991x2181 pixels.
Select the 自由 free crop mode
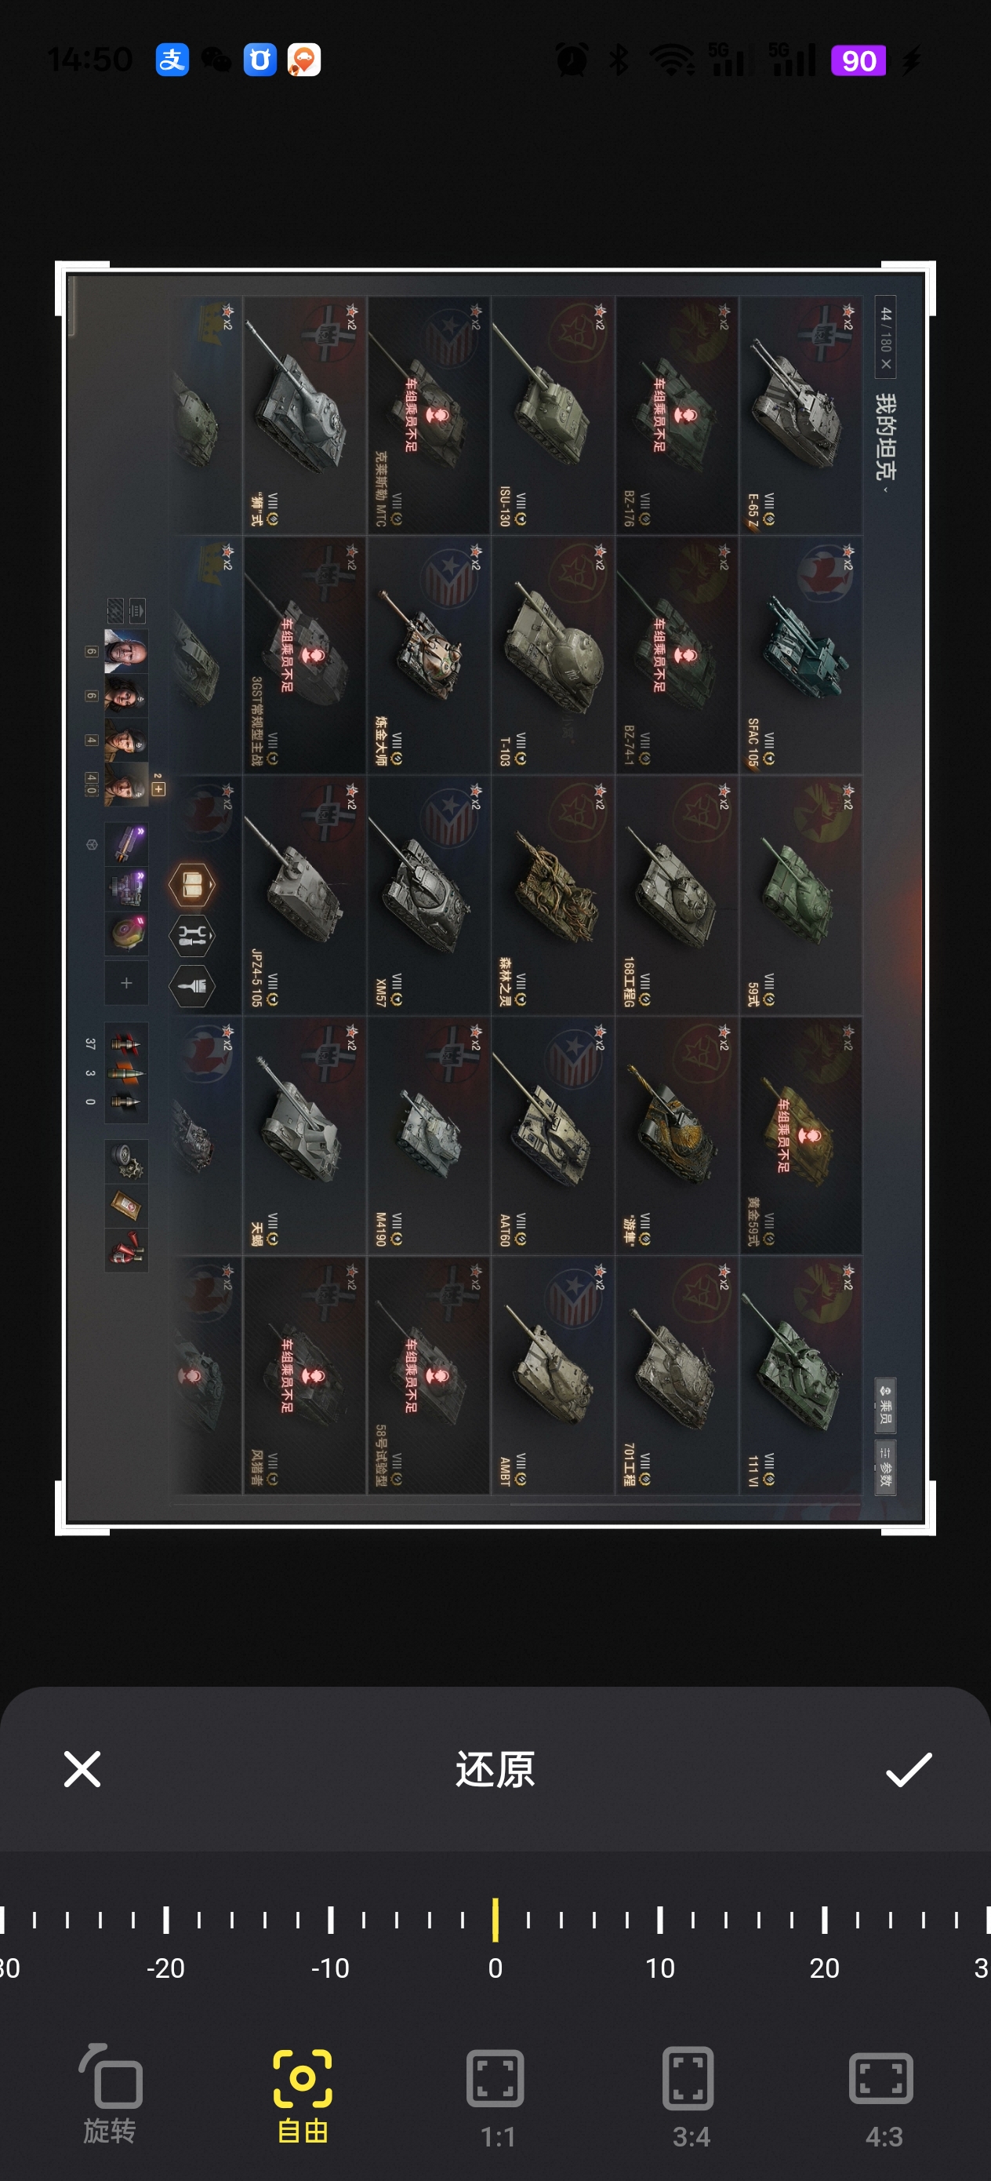click(x=302, y=2093)
